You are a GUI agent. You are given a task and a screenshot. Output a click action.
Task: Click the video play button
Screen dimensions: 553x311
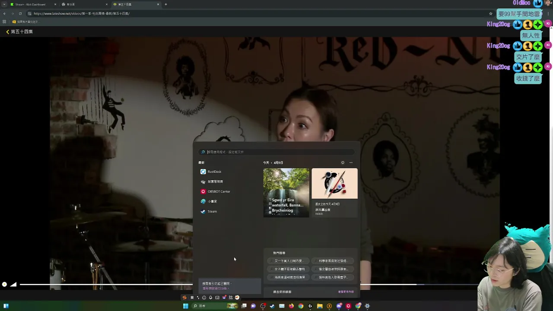(4, 284)
